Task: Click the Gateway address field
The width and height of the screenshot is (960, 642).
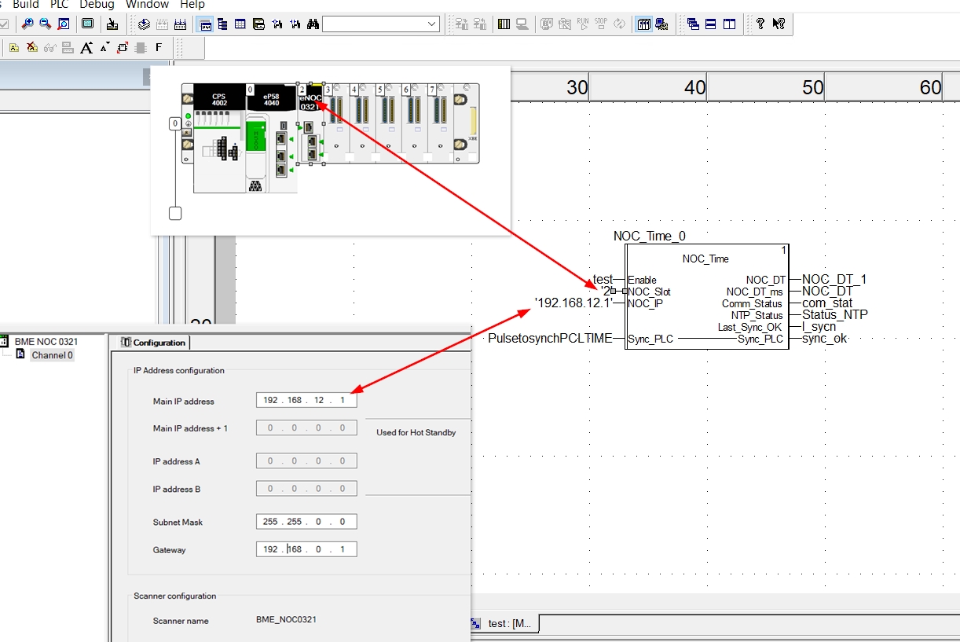Action: coord(306,549)
